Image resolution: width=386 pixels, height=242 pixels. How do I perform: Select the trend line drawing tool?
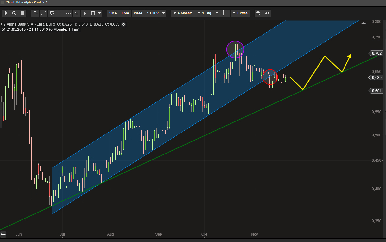click(x=44, y=13)
